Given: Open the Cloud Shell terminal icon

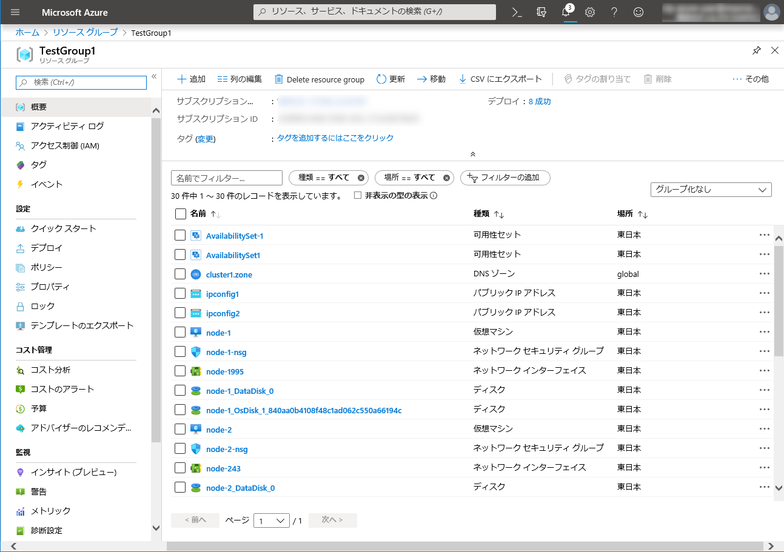Looking at the screenshot, I should pyautogui.click(x=517, y=12).
